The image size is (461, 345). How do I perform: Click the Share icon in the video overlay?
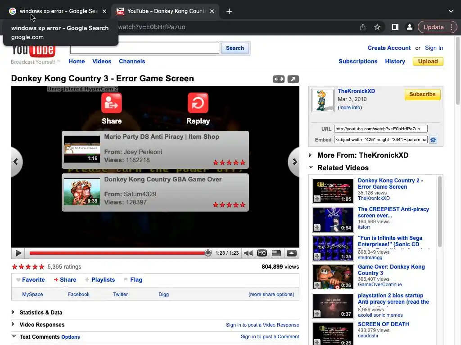[112, 103]
